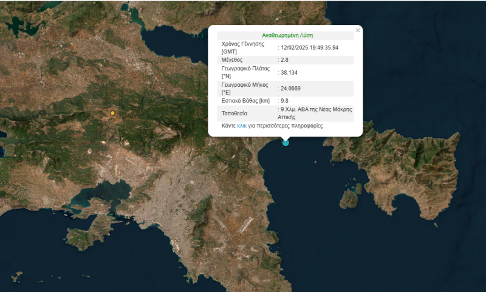Viewport: 486px width, 292px height.
Task: Click the 'Χρόνος Γέννησης [GMT]' label
Action: pos(243,48)
